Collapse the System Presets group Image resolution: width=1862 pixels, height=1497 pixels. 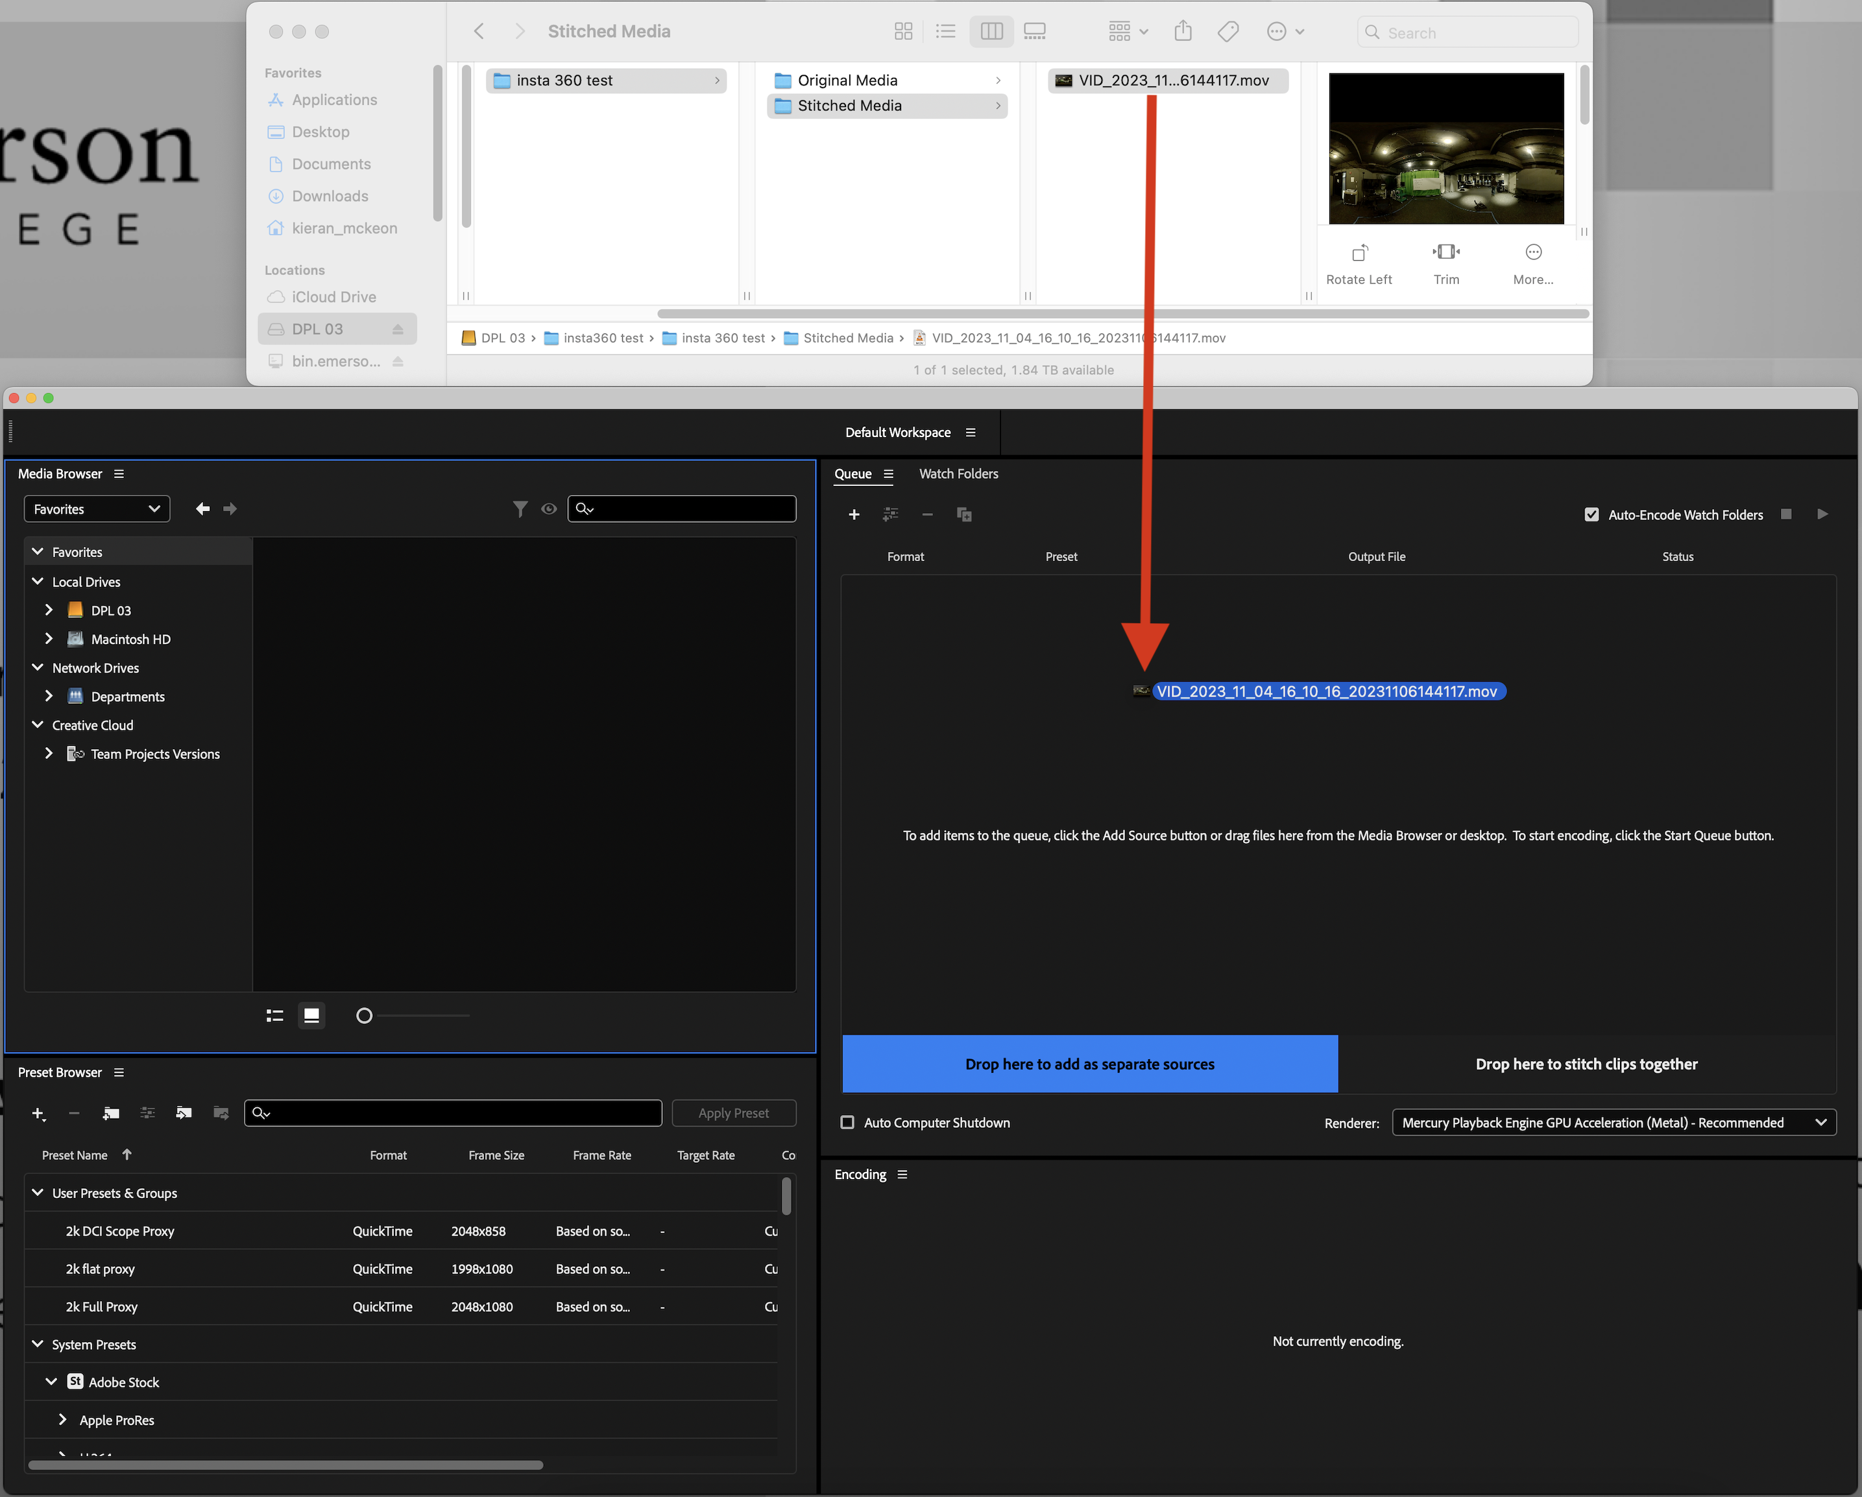pos(38,1344)
